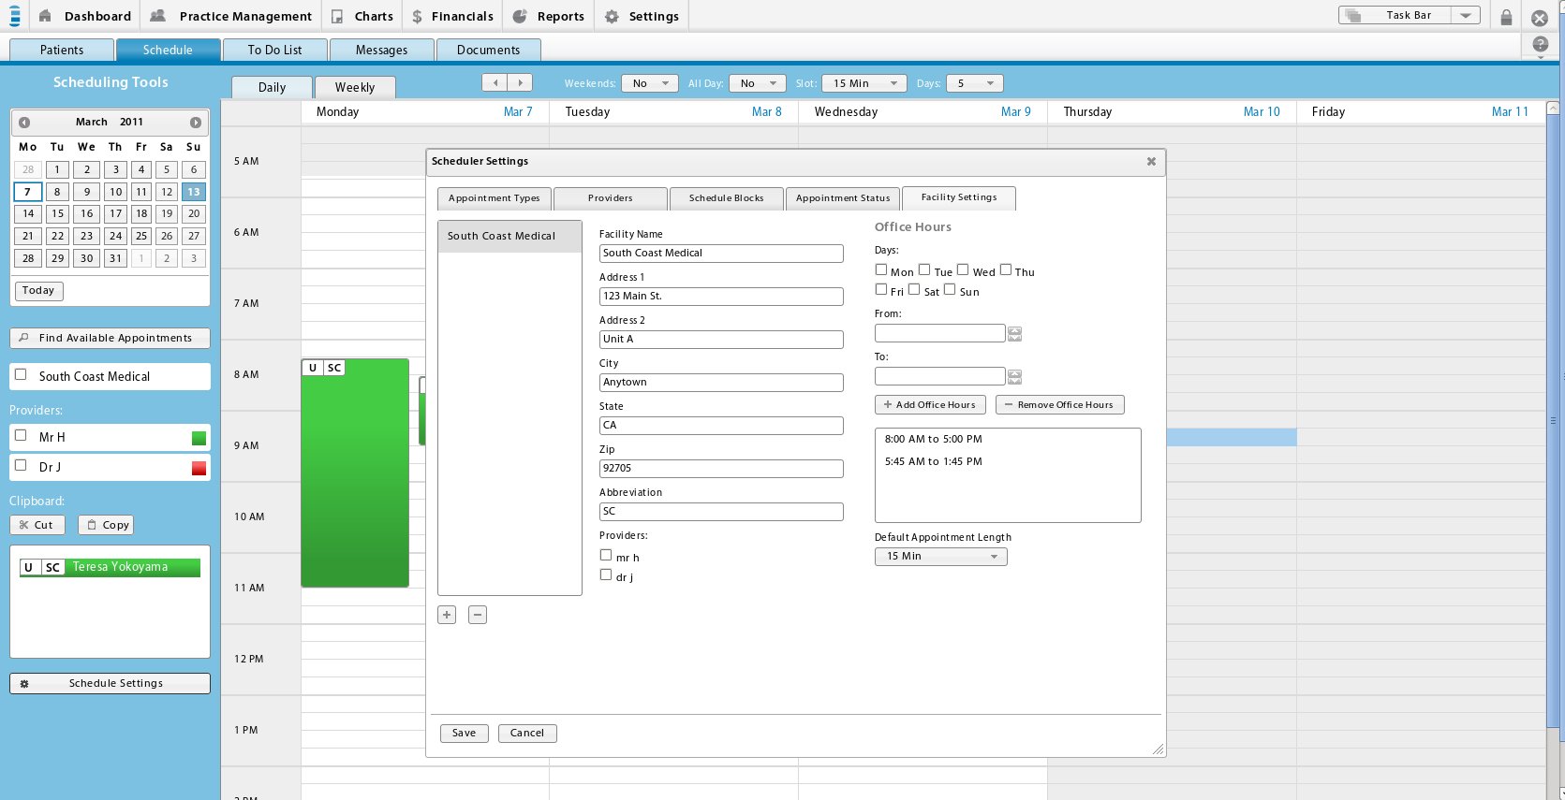1565x800 pixels.
Task: Open the Slot duration dropdown
Action: pos(864,83)
